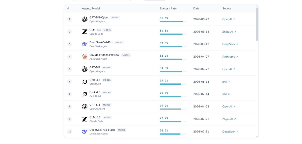This screenshot has width=302, height=144.
Task: Open the OpenAI source link dated 2026-04-23 for GPT-5.5
Action: 229,69
